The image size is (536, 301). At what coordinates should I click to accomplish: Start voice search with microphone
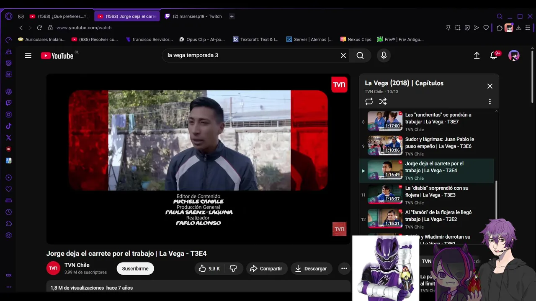pyautogui.click(x=384, y=55)
